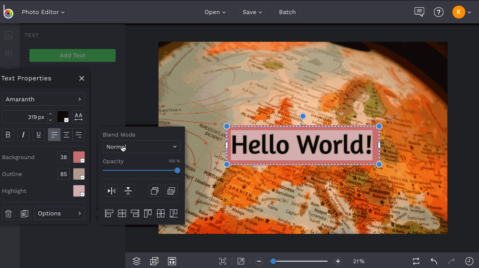Zoom out with minus button

[259, 261]
